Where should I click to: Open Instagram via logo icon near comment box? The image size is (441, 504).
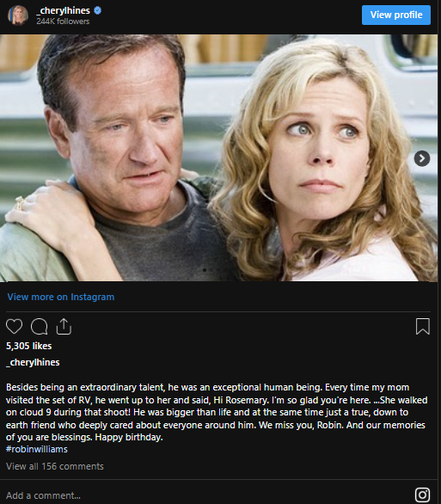click(x=422, y=495)
